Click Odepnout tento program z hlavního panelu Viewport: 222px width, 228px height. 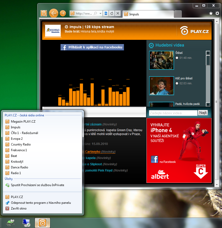pyautogui.click(x=42, y=203)
